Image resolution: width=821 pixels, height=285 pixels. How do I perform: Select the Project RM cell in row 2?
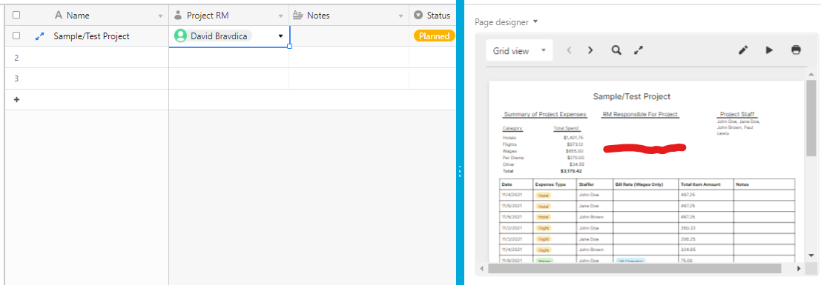229,58
